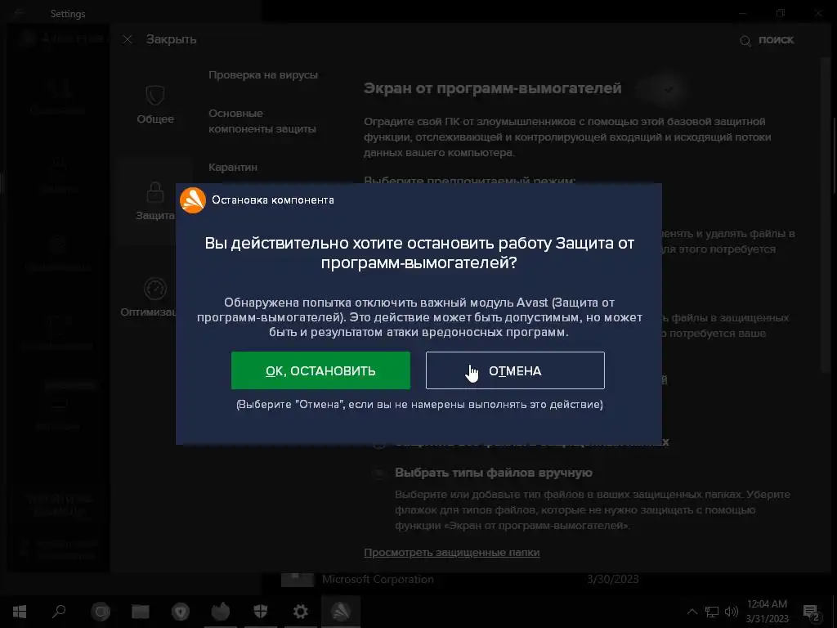
Task: Open Карантин menu item
Action: (233, 167)
